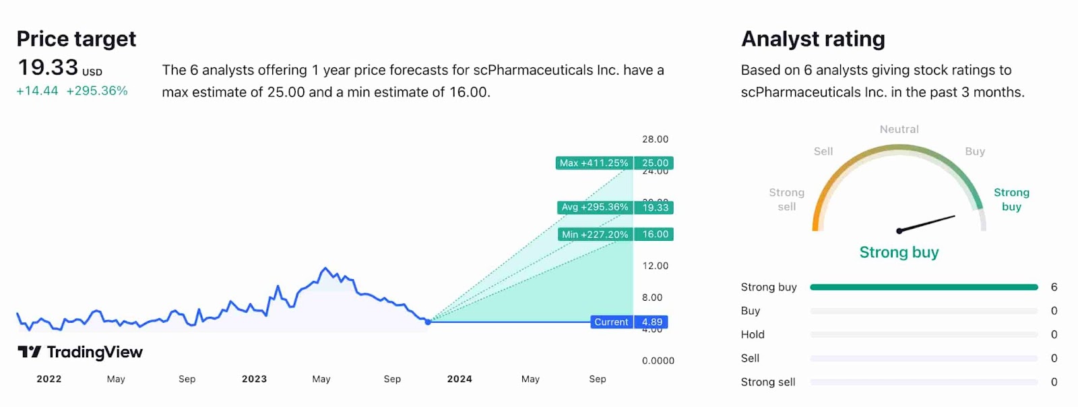1078x407 pixels.
Task: Click the Strong buy rating bar
Action: point(924,287)
